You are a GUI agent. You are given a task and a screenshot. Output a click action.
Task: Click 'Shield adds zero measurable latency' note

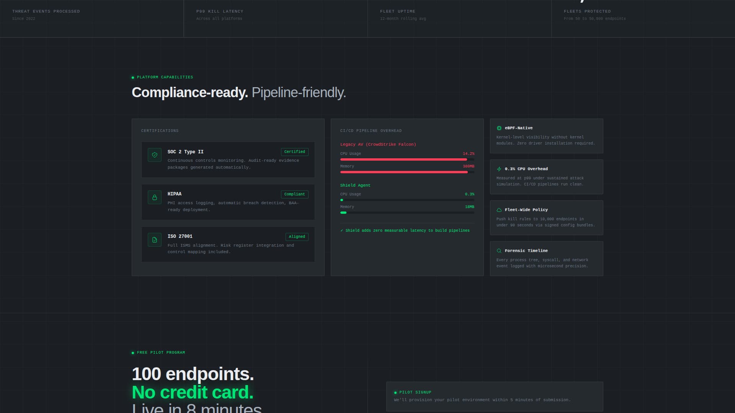405,231
